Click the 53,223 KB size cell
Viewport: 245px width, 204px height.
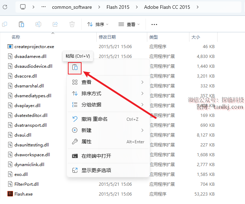tap(204, 194)
